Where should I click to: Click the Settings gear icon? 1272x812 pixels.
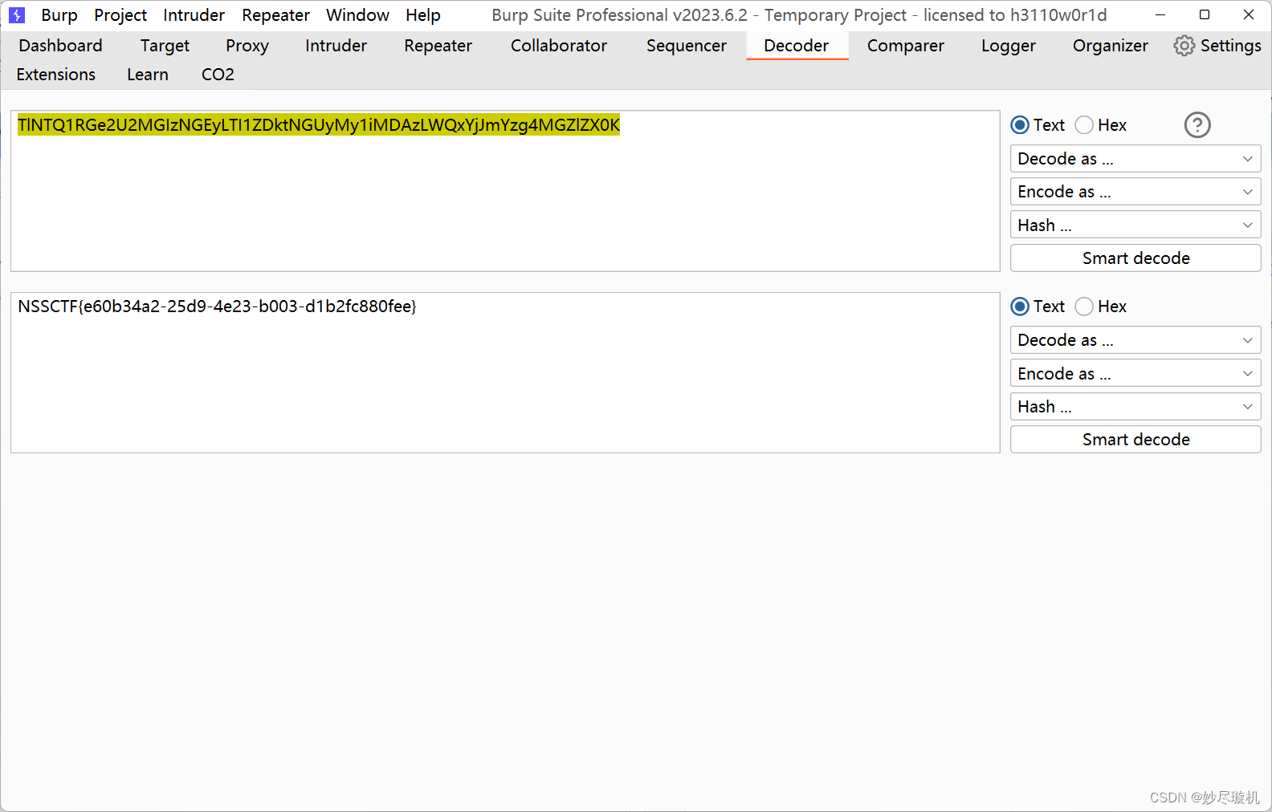pyautogui.click(x=1184, y=46)
